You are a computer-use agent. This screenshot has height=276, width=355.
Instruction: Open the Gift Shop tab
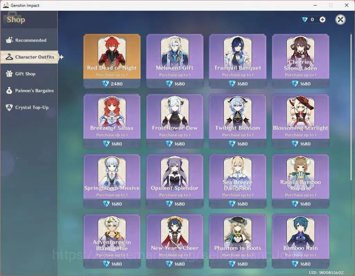tap(29, 74)
